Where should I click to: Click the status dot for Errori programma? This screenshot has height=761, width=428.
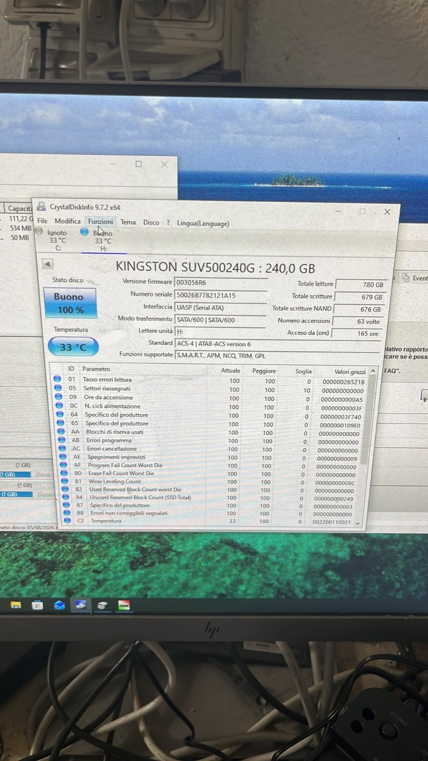click(61, 440)
